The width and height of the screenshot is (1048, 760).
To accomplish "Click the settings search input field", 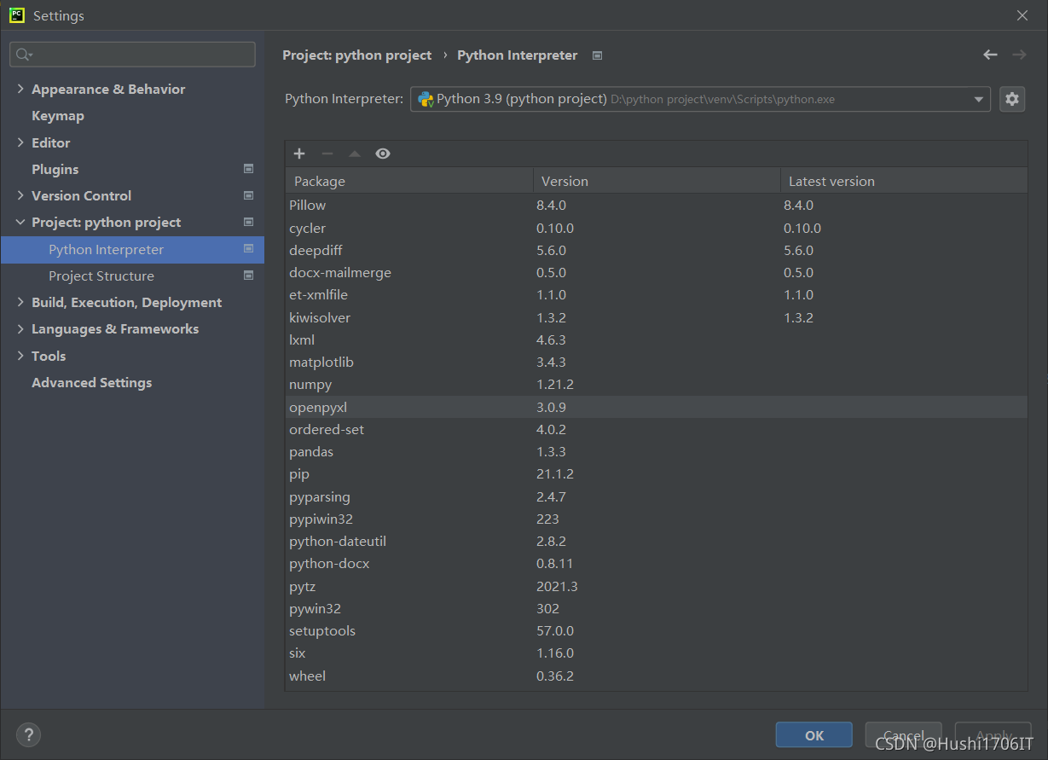I will 132,55.
